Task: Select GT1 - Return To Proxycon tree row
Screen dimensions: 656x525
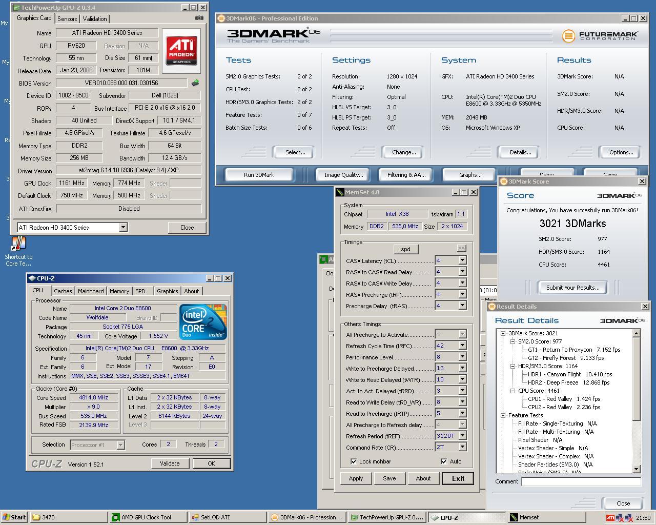Action: point(574,350)
